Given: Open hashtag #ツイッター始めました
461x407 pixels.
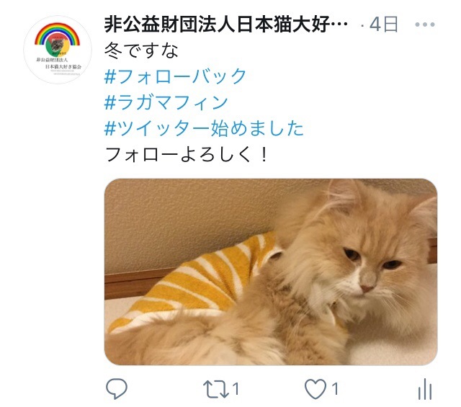Looking at the screenshot, I should [204, 128].
